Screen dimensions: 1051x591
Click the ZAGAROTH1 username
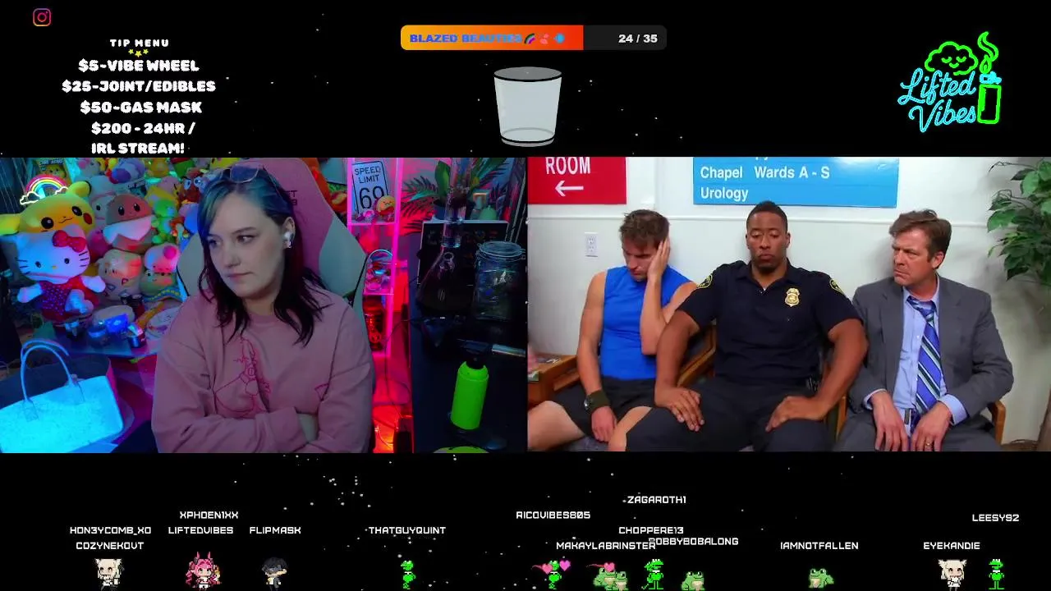pos(656,500)
